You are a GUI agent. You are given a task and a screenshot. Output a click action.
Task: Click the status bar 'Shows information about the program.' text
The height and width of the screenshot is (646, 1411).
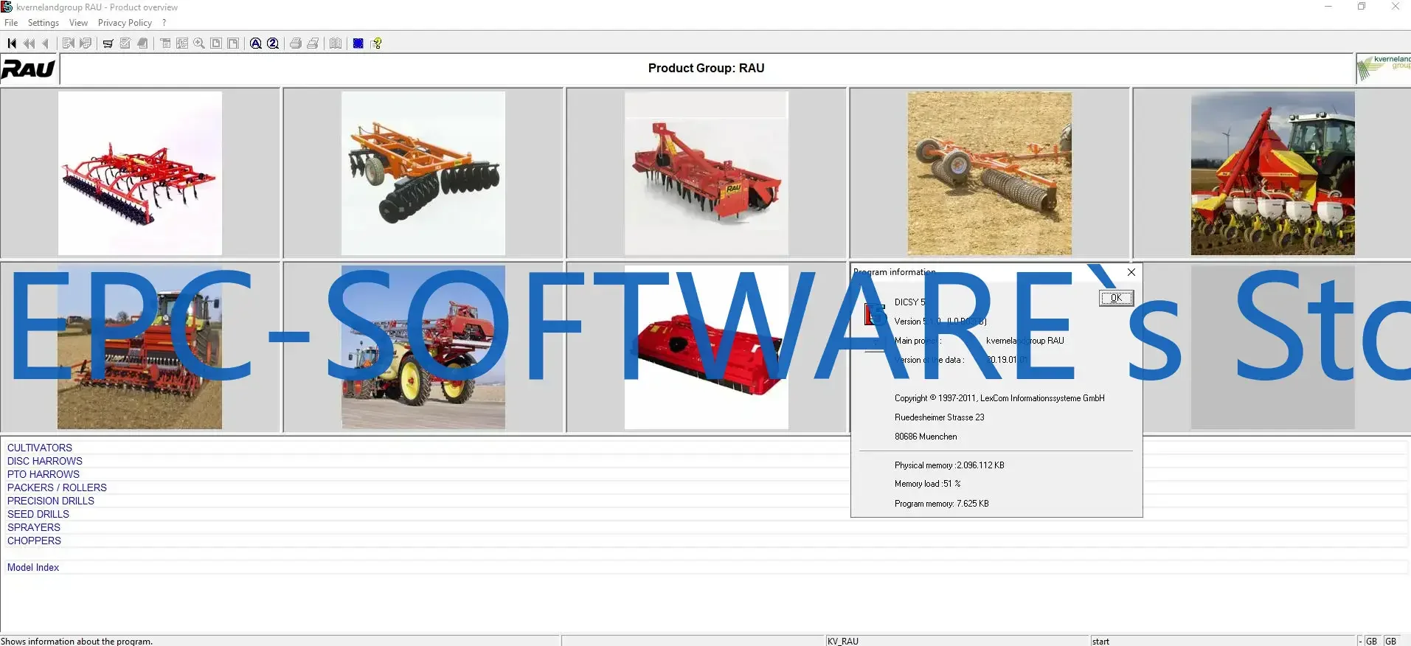tap(77, 642)
